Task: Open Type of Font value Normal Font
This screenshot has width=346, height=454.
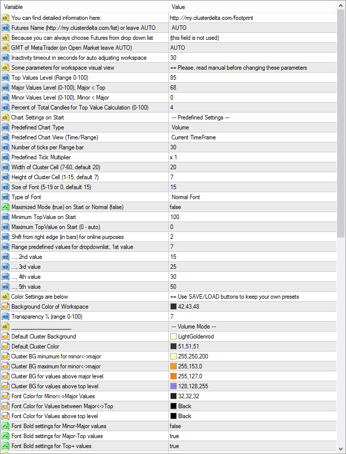Action: tap(185, 197)
